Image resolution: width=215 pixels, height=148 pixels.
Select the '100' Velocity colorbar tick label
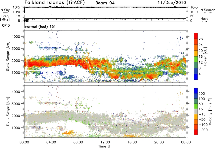202,99
